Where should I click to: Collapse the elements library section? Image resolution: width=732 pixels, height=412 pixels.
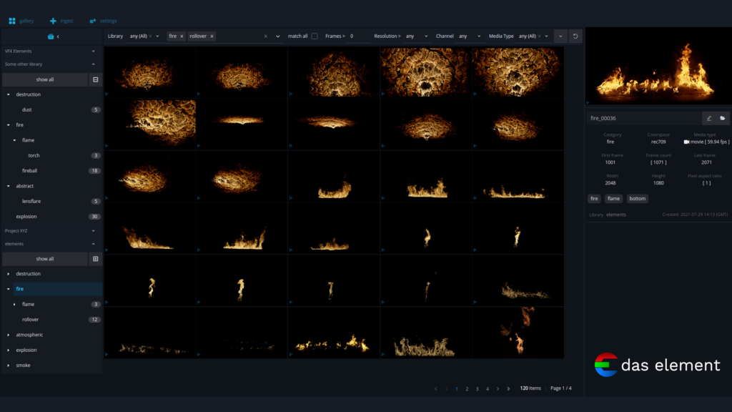(x=93, y=244)
